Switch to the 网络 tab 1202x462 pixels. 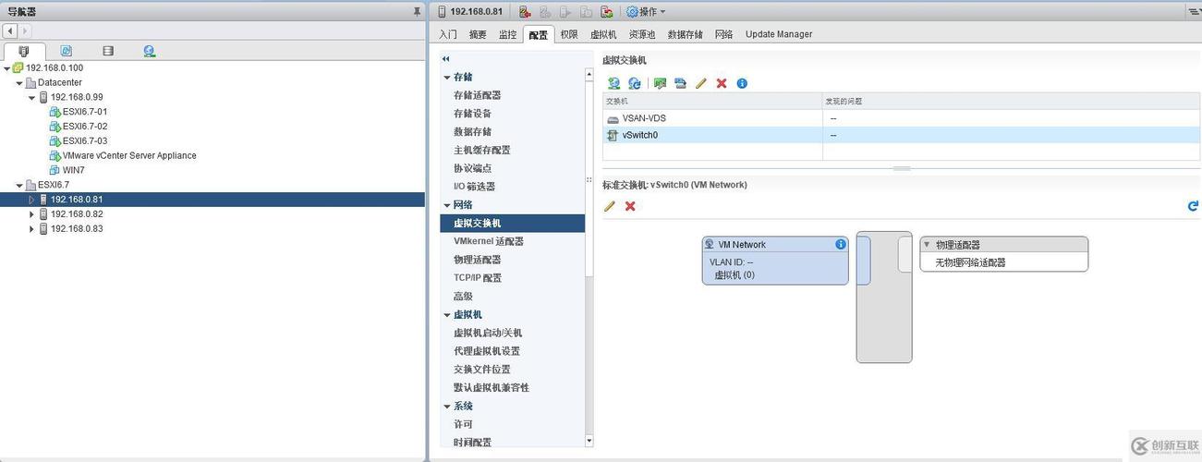[723, 34]
